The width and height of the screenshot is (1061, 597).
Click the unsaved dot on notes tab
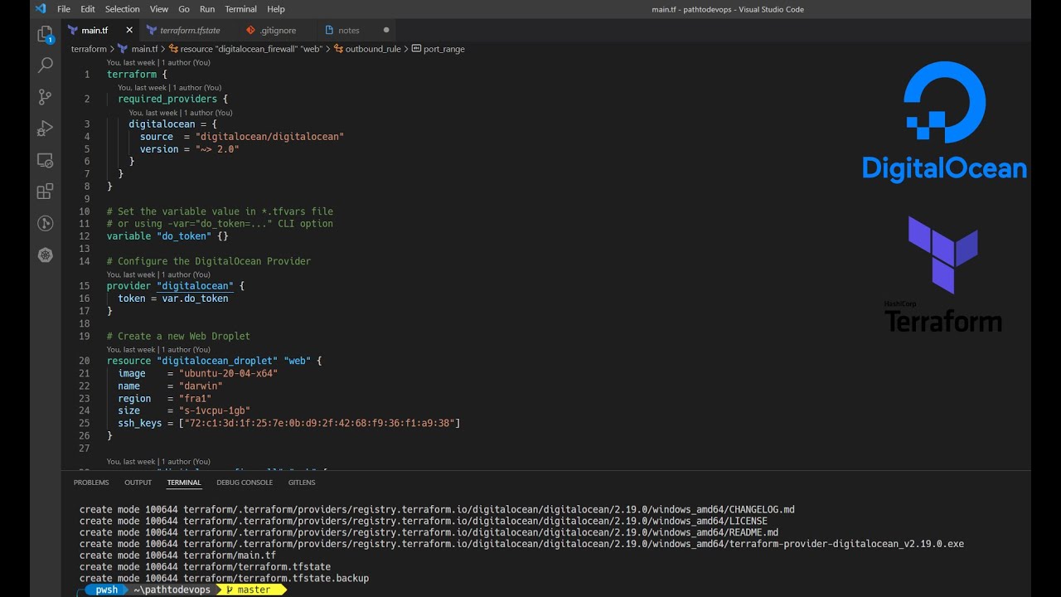pos(386,30)
